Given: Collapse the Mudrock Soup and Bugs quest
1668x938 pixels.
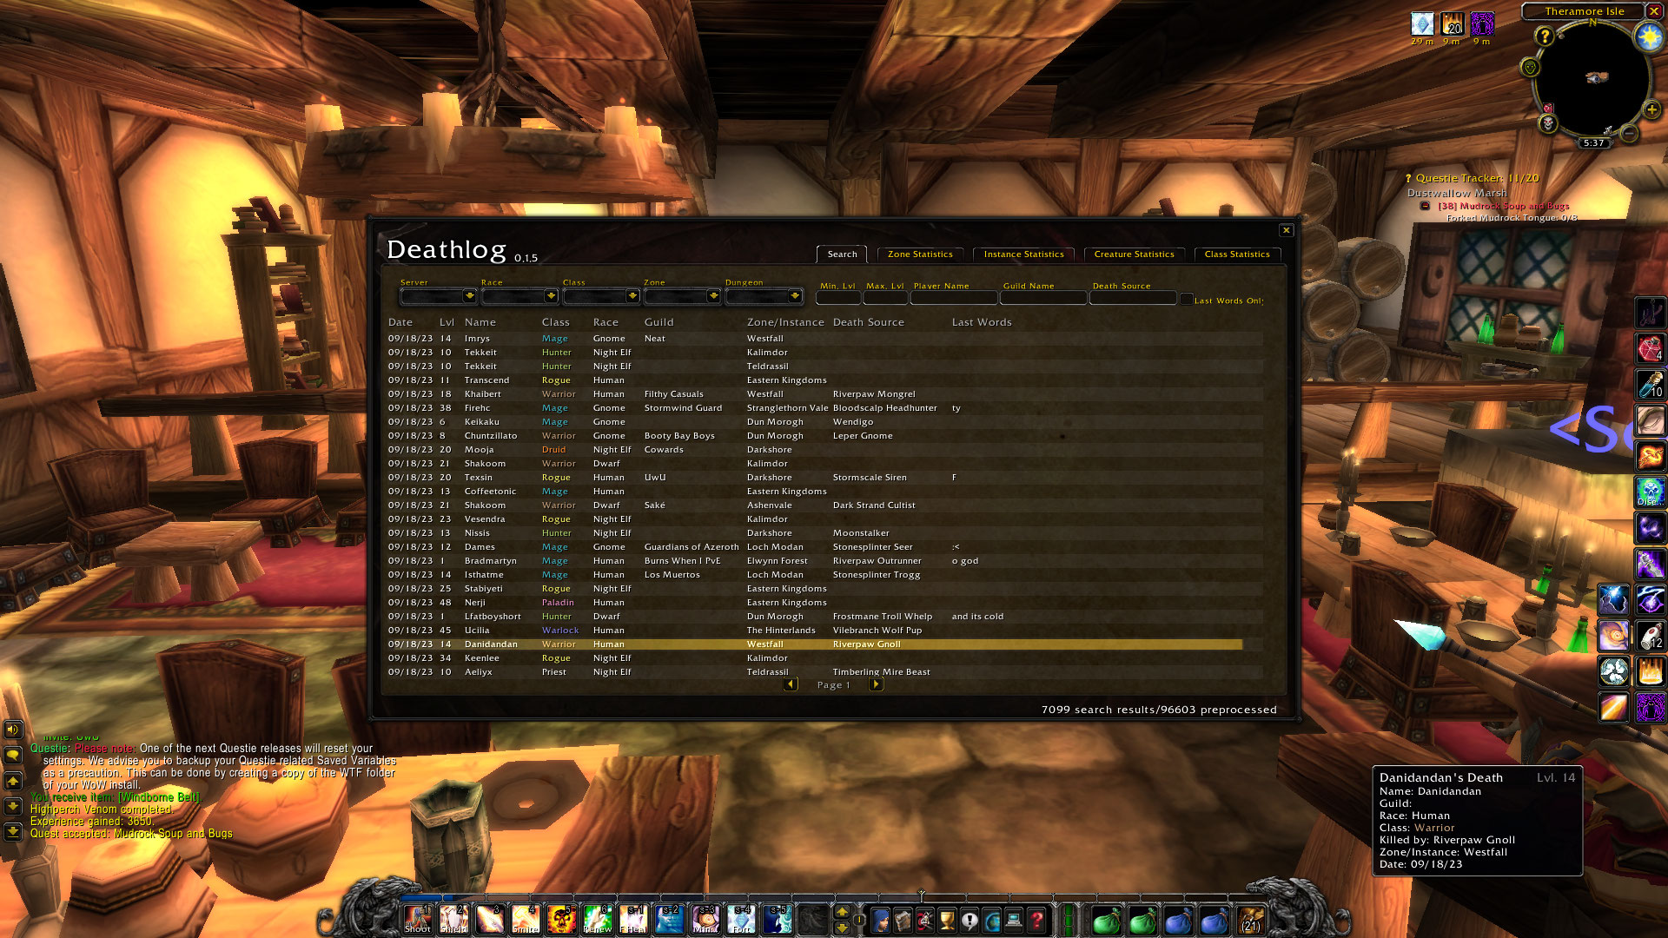Looking at the screenshot, I should (1425, 206).
